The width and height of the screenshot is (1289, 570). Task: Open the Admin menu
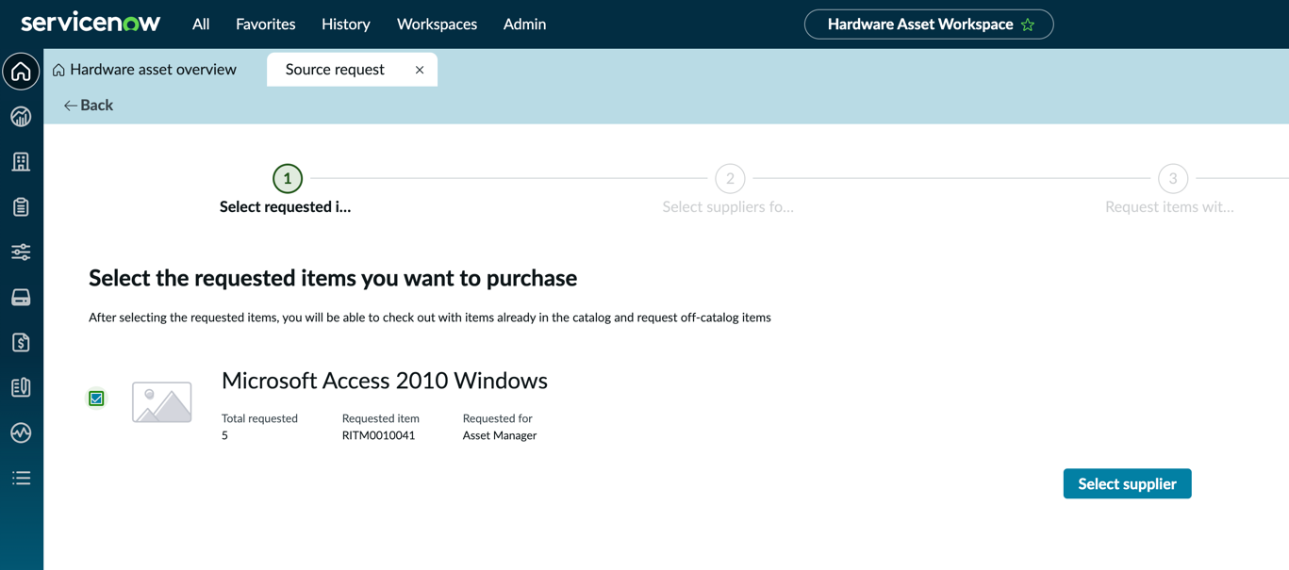524,24
